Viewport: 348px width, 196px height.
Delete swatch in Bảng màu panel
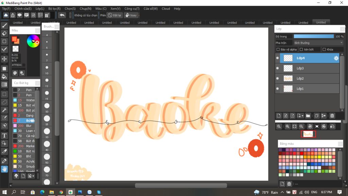(289, 184)
